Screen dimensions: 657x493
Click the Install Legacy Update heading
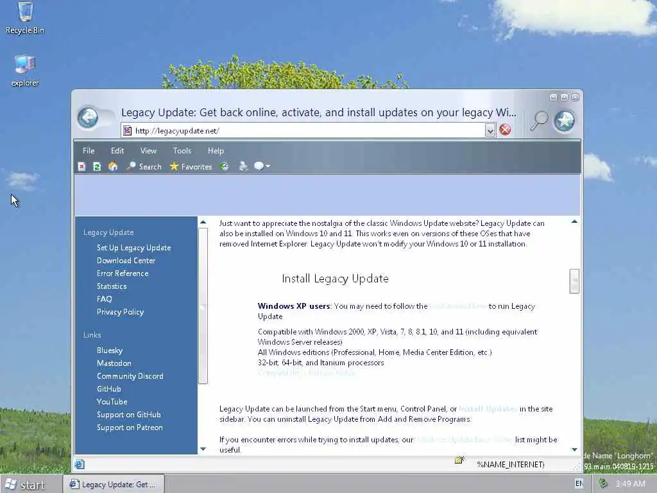click(335, 279)
